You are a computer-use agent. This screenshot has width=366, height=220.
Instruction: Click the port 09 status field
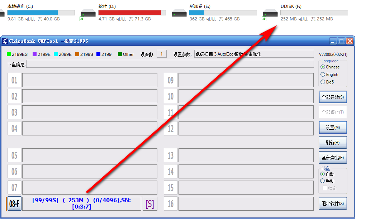246,80
